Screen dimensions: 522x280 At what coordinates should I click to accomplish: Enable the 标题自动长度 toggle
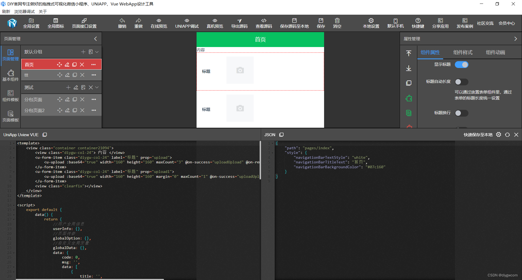click(461, 82)
